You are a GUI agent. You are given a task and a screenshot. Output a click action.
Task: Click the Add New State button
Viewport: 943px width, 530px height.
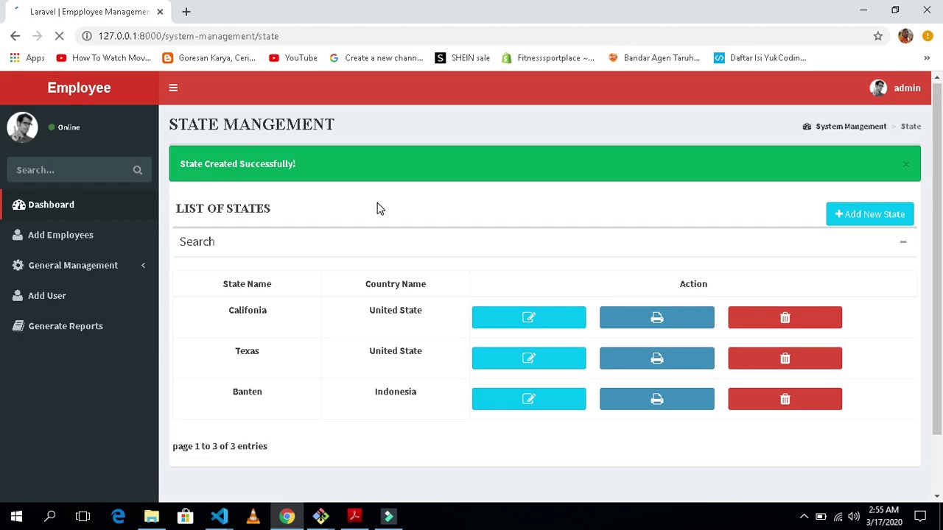[869, 213]
